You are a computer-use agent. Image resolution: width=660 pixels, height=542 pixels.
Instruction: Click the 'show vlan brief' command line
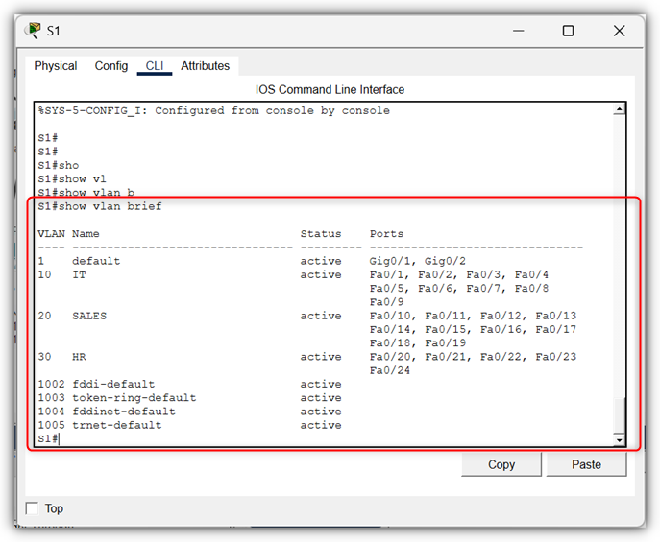coord(100,206)
